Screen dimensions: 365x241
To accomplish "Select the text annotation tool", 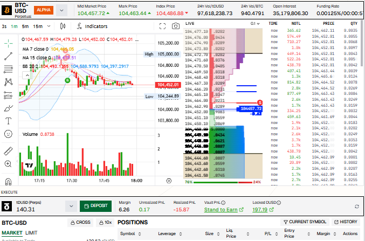I will click(9, 121).
